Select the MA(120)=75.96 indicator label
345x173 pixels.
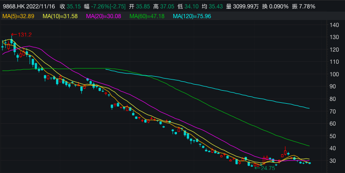(192, 16)
